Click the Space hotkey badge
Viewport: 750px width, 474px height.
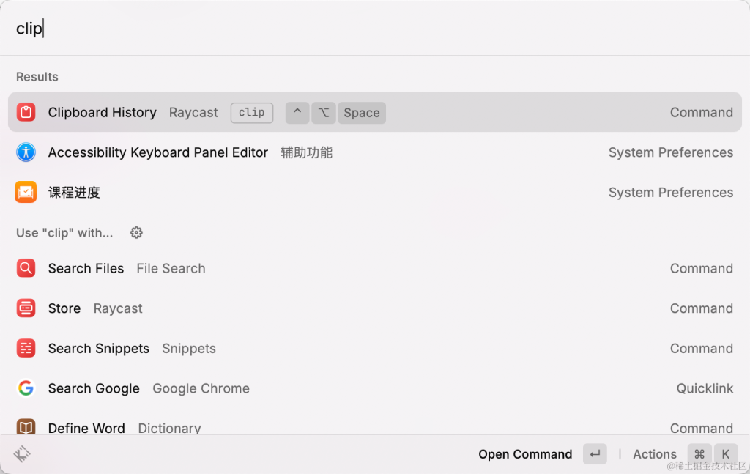point(362,113)
